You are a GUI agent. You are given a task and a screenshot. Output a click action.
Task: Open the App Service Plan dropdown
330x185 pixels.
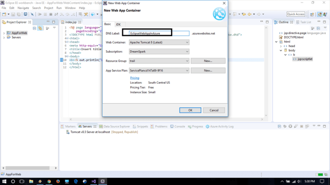(159, 70)
